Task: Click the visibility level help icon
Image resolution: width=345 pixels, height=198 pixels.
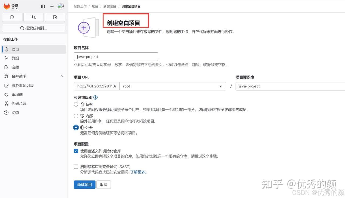Action: [95, 97]
